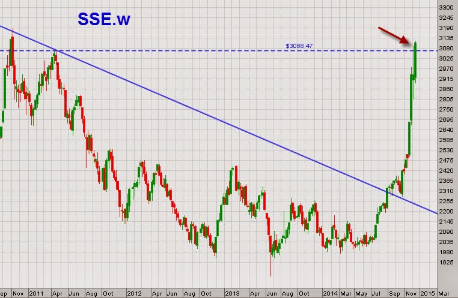Click the 2970 price axis value

[x=447, y=69]
